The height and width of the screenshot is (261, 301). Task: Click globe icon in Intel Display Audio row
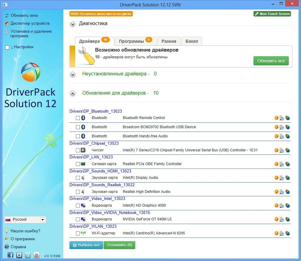click(287, 178)
